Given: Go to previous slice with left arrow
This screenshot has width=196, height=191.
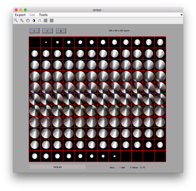Looking at the screenshot, I should point(46,21).
